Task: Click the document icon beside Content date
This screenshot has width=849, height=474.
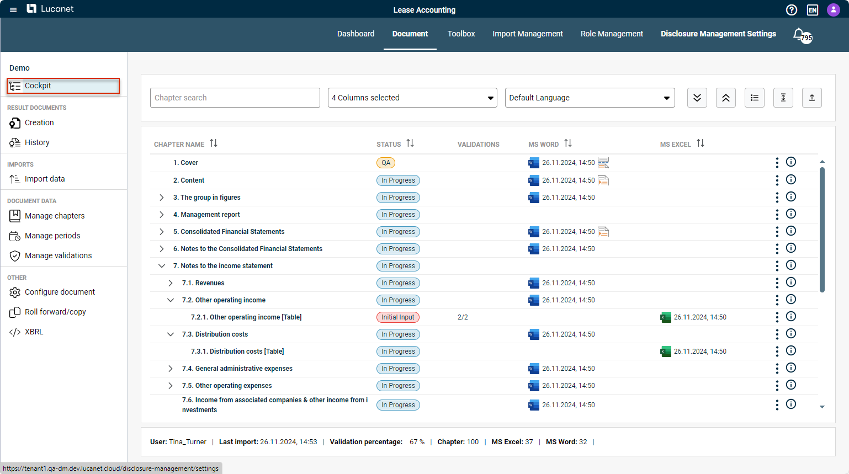Action: [x=603, y=180]
